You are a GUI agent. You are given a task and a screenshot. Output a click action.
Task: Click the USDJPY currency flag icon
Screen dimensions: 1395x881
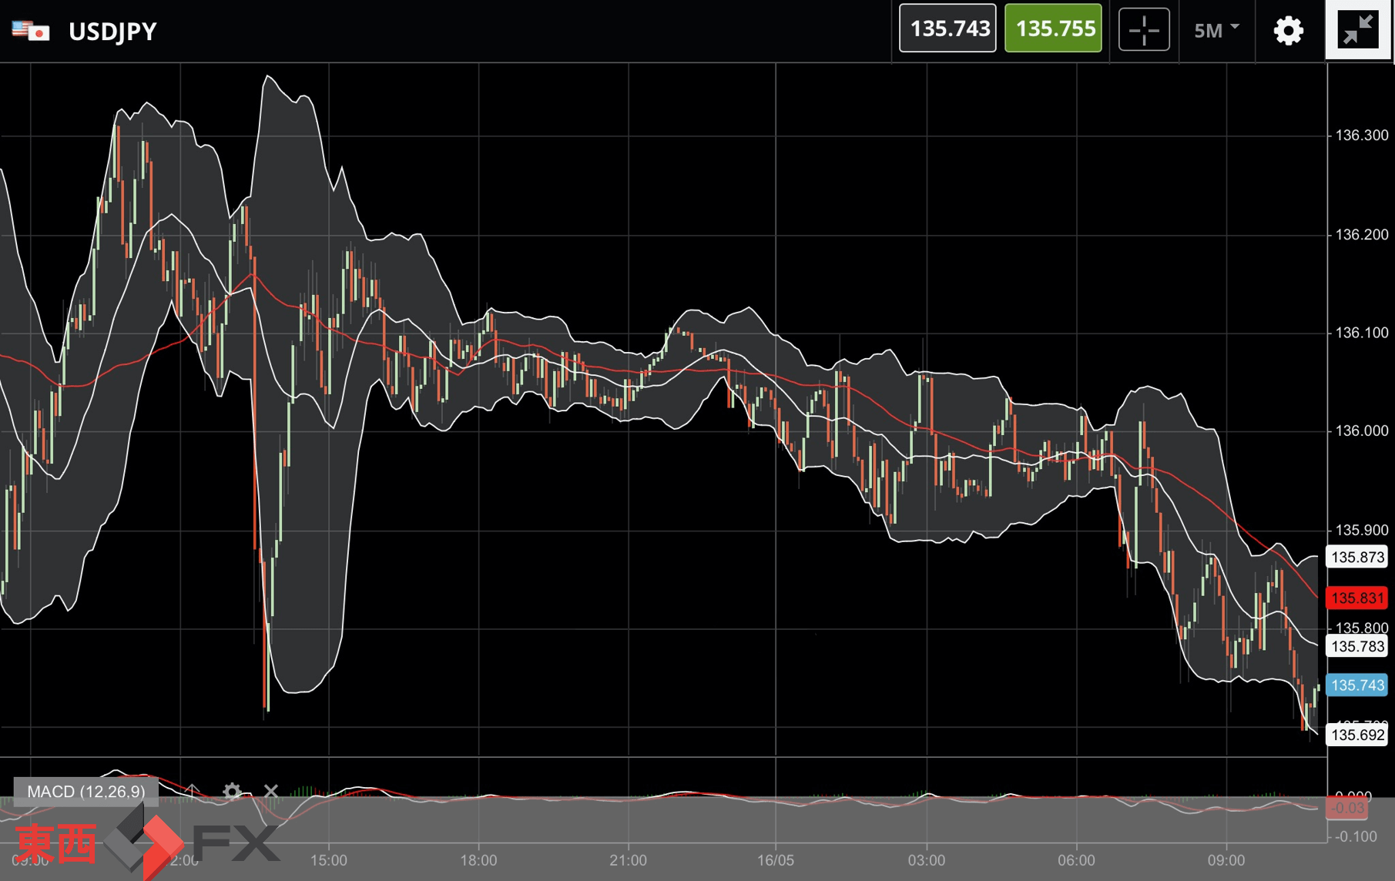pyautogui.click(x=31, y=31)
